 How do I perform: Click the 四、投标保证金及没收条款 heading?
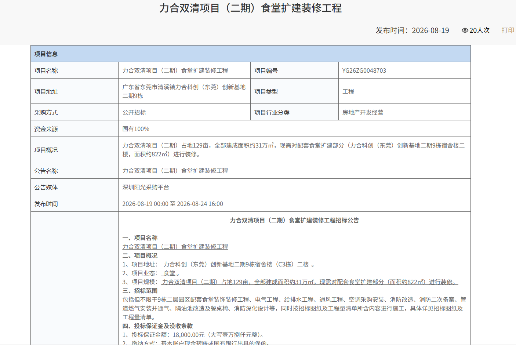[x=157, y=326]
